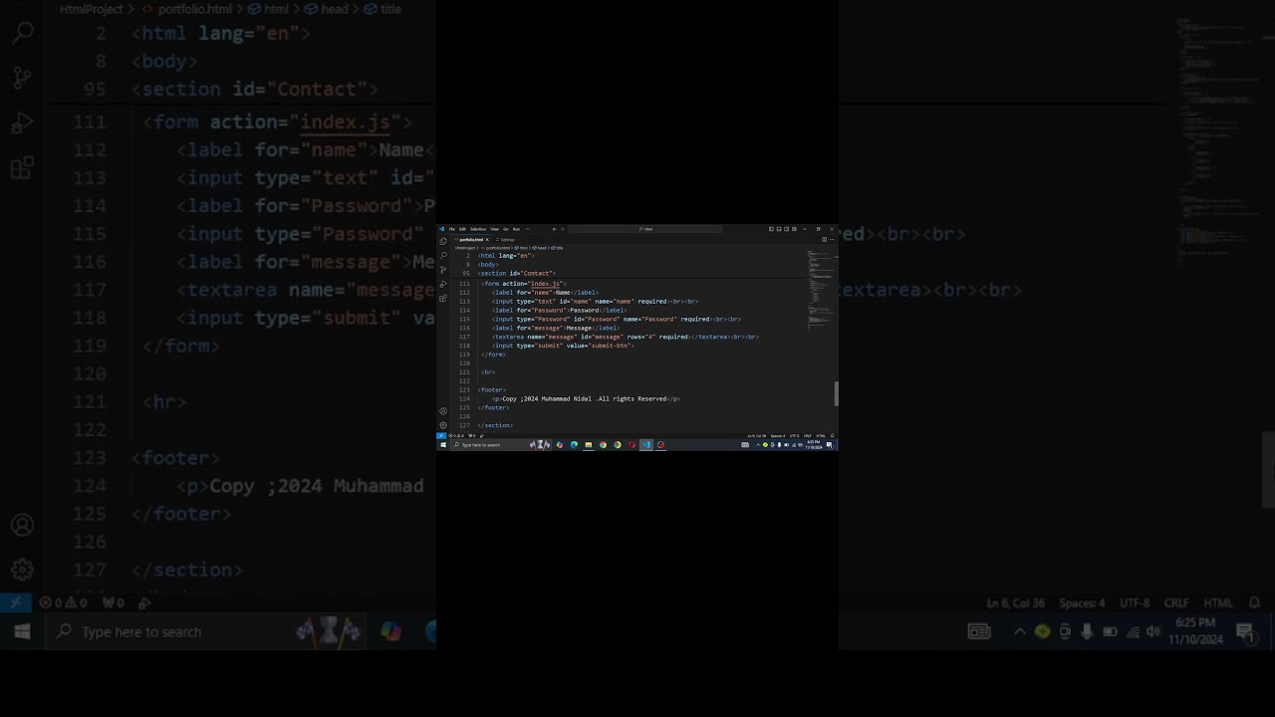The image size is (1275, 717).
Task: Switch to Settings tab in centered window
Action: pyautogui.click(x=506, y=239)
